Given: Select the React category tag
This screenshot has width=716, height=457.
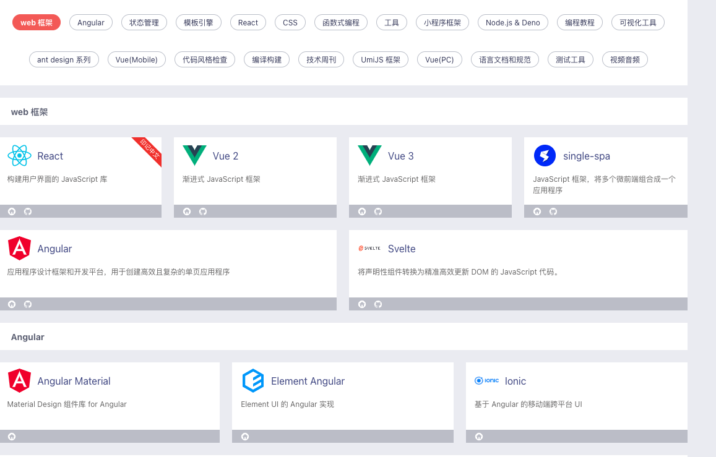Looking at the screenshot, I should click(x=248, y=22).
